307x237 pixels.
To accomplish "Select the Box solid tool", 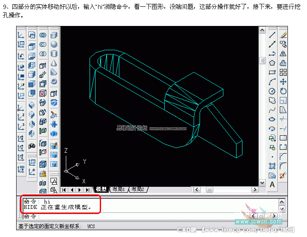I will tap(54, 35).
